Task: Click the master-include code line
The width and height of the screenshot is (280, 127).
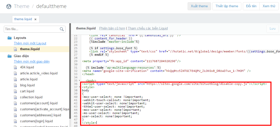Action: point(114,42)
